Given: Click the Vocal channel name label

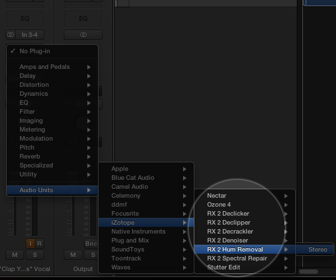Looking at the screenshot, I should (25, 269).
